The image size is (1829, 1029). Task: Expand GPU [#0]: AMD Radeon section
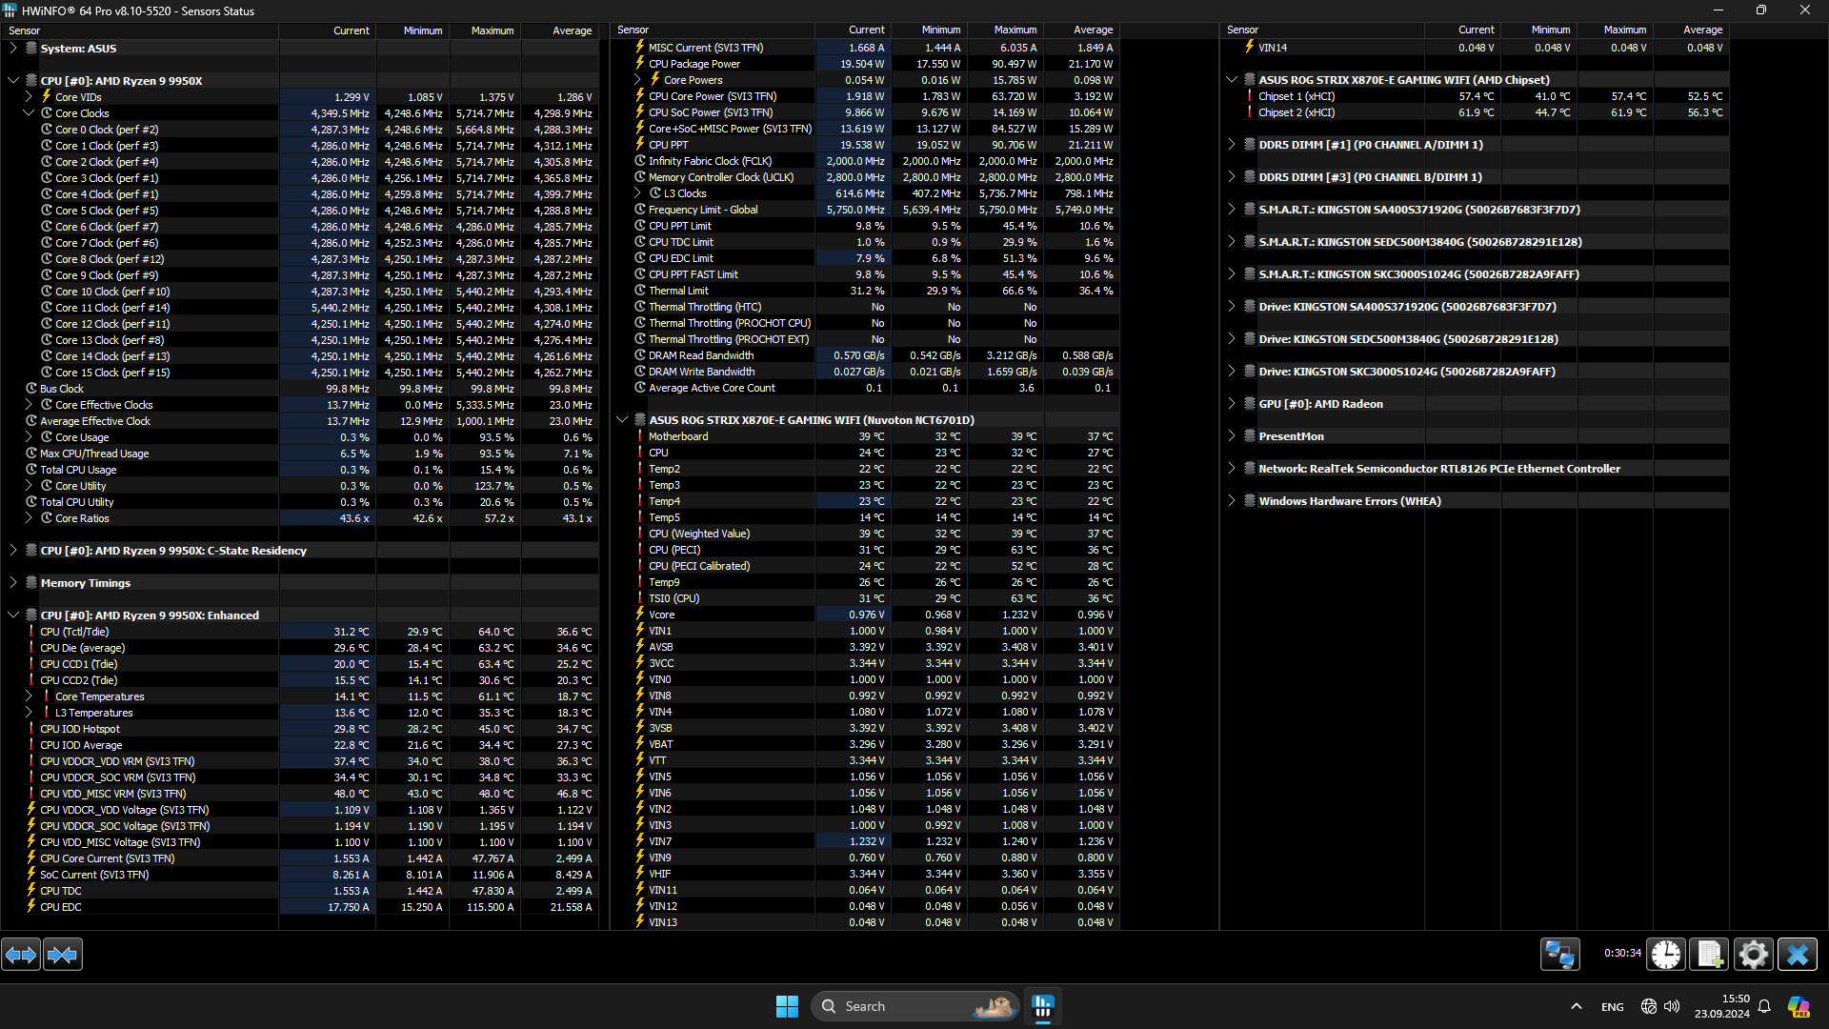(1232, 404)
